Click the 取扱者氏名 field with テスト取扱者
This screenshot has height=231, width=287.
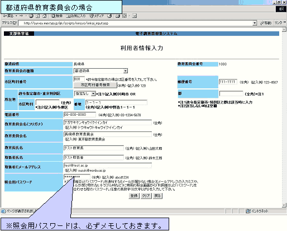point(94,158)
